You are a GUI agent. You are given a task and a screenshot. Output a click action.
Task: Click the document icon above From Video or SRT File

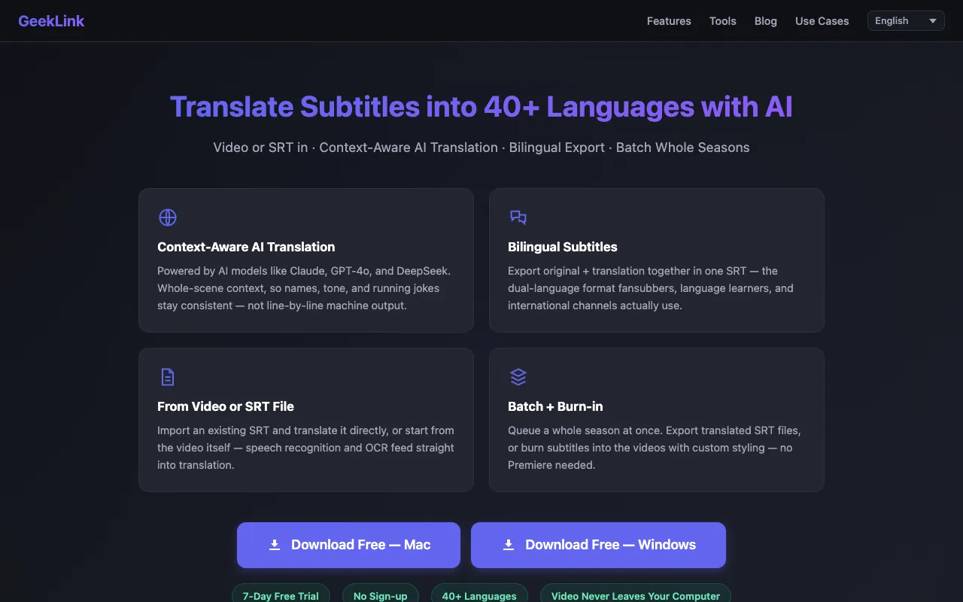168,377
